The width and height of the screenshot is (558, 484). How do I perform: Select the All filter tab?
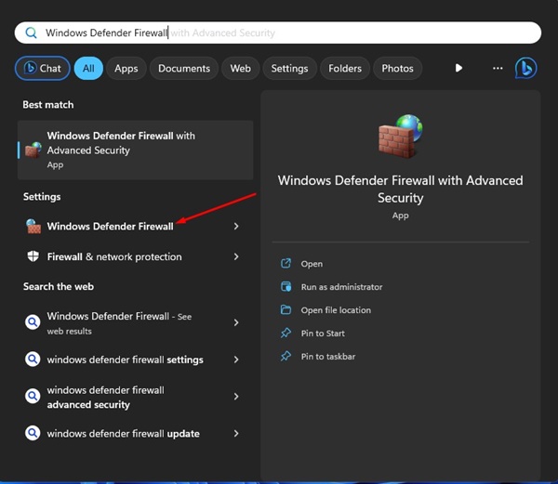coord(88,68)
